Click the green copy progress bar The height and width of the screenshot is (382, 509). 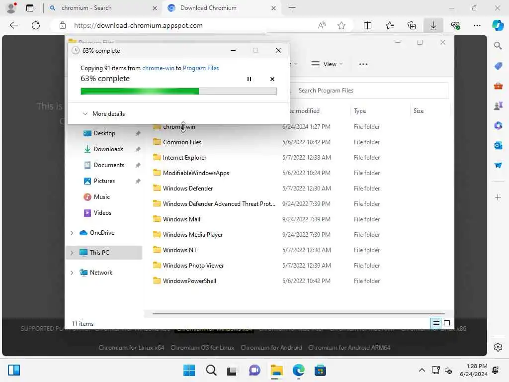[x=178, y=92]
